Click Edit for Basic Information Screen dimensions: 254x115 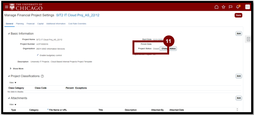[239, 34]
